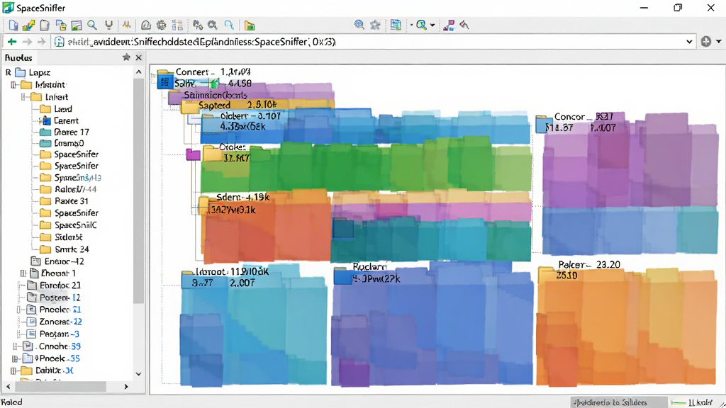Image resolution: width=726 pixels, height=408 pixels.
Task: Open the address bar history dropdown
Action: pos(689,42)
